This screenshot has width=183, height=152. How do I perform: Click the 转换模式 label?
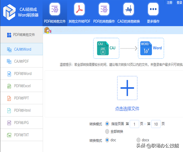click(x=96, y=124)
